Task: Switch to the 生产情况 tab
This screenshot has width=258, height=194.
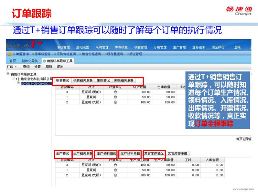Action: (x=63, y=154)
